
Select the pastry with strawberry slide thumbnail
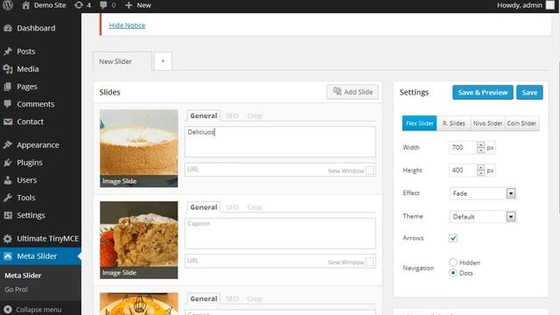click(x=139, y=240)
